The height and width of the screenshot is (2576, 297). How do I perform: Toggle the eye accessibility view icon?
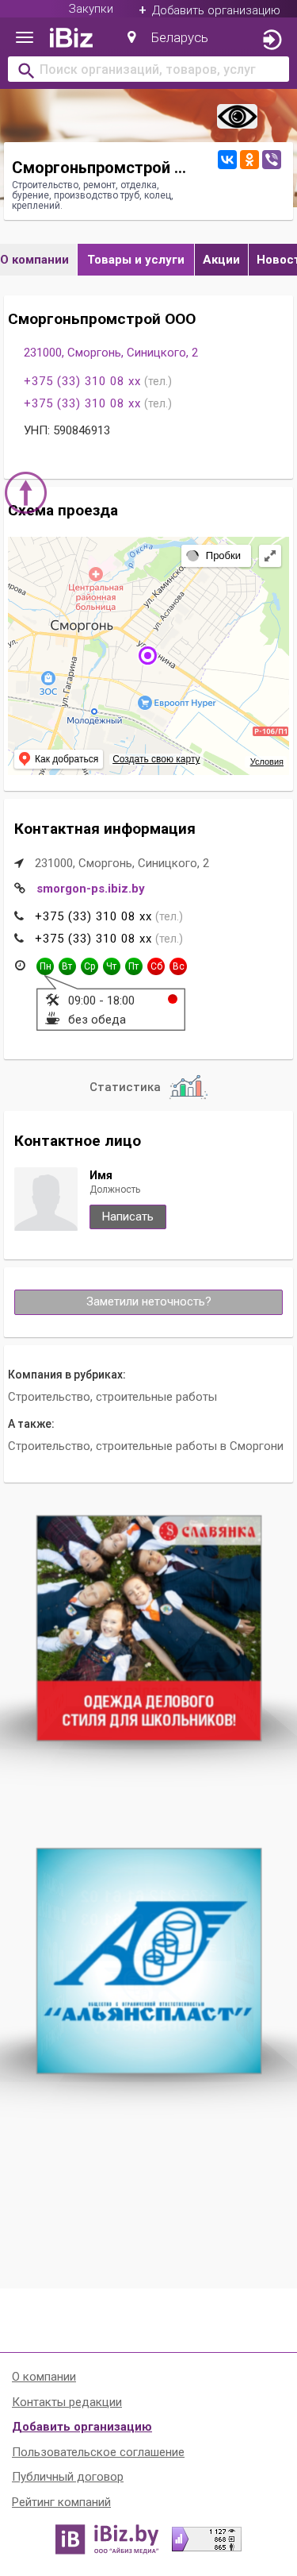click(237, 117)
